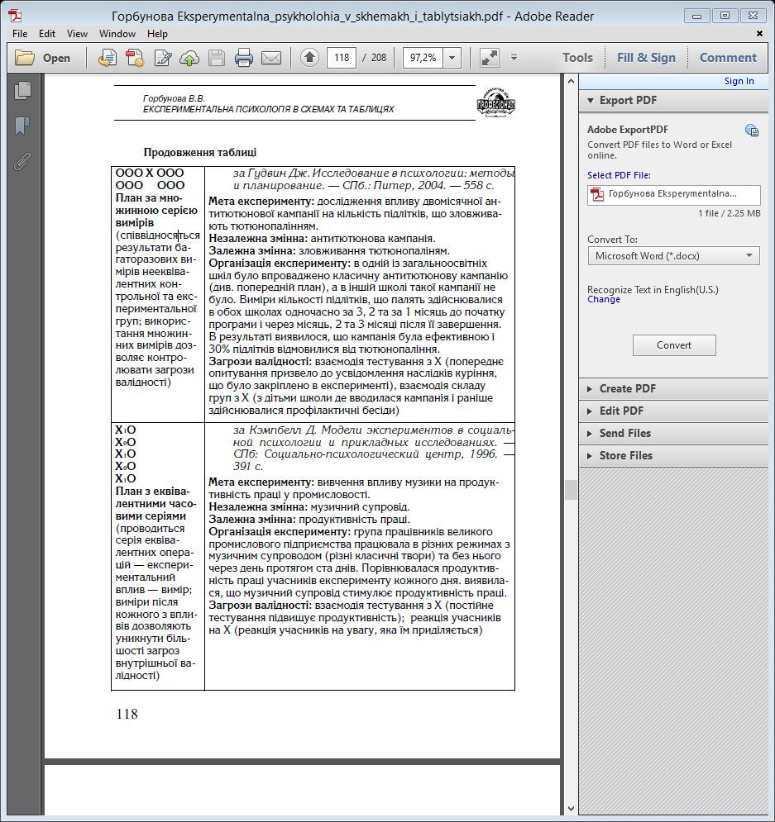This screenshot has height=822, width=775.
Task: Open the Convert To format dropdown
Action: (x=673, y=256)
